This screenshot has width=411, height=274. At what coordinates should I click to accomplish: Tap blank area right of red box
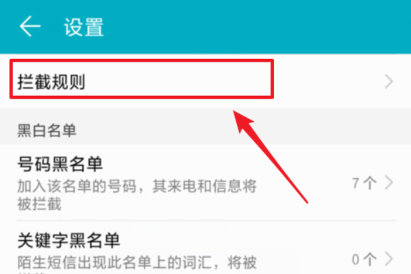point(327,82)
